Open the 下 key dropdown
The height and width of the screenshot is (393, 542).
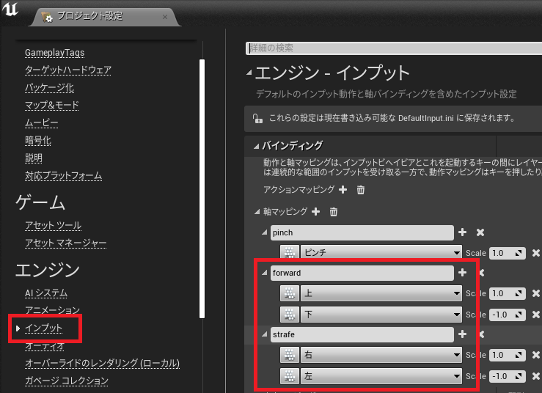(x=381, y=315)
